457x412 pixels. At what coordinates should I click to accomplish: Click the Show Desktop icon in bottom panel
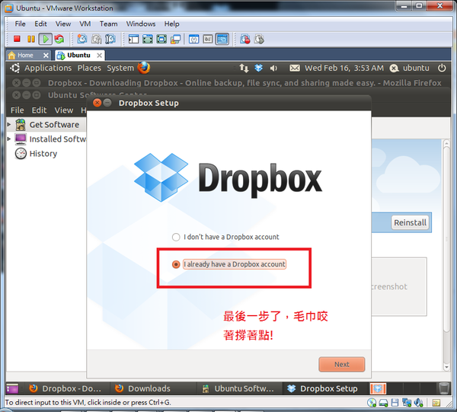[x=12, y=388]
